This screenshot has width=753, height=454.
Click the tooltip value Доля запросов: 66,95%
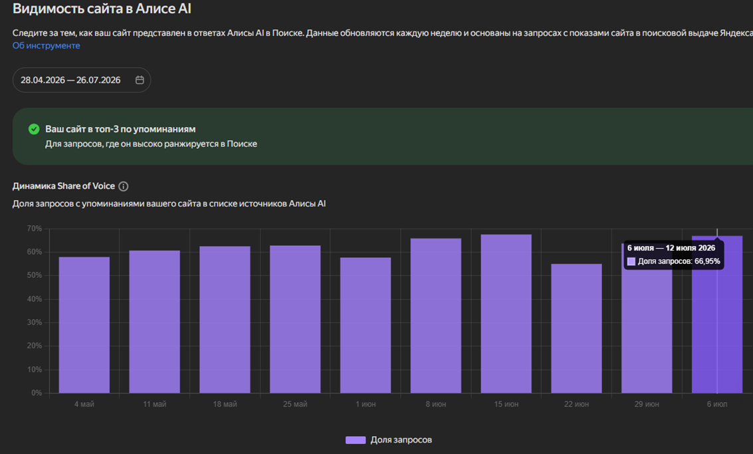(679, 261)
